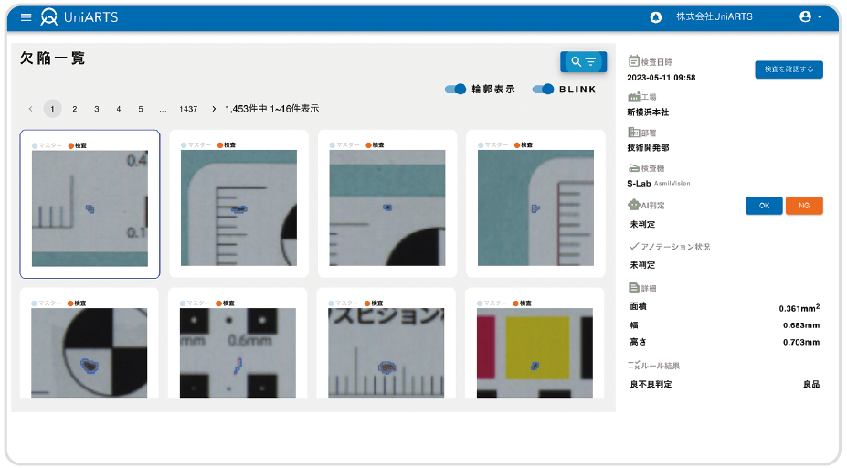Switch first card to 検査 view
Screen dimensions: 847x468
coord(78,145)
